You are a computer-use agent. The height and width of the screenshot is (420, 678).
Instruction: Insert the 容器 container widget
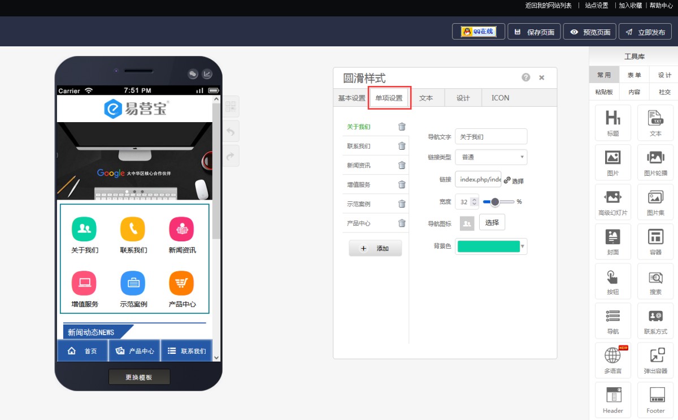pos(655,241)
